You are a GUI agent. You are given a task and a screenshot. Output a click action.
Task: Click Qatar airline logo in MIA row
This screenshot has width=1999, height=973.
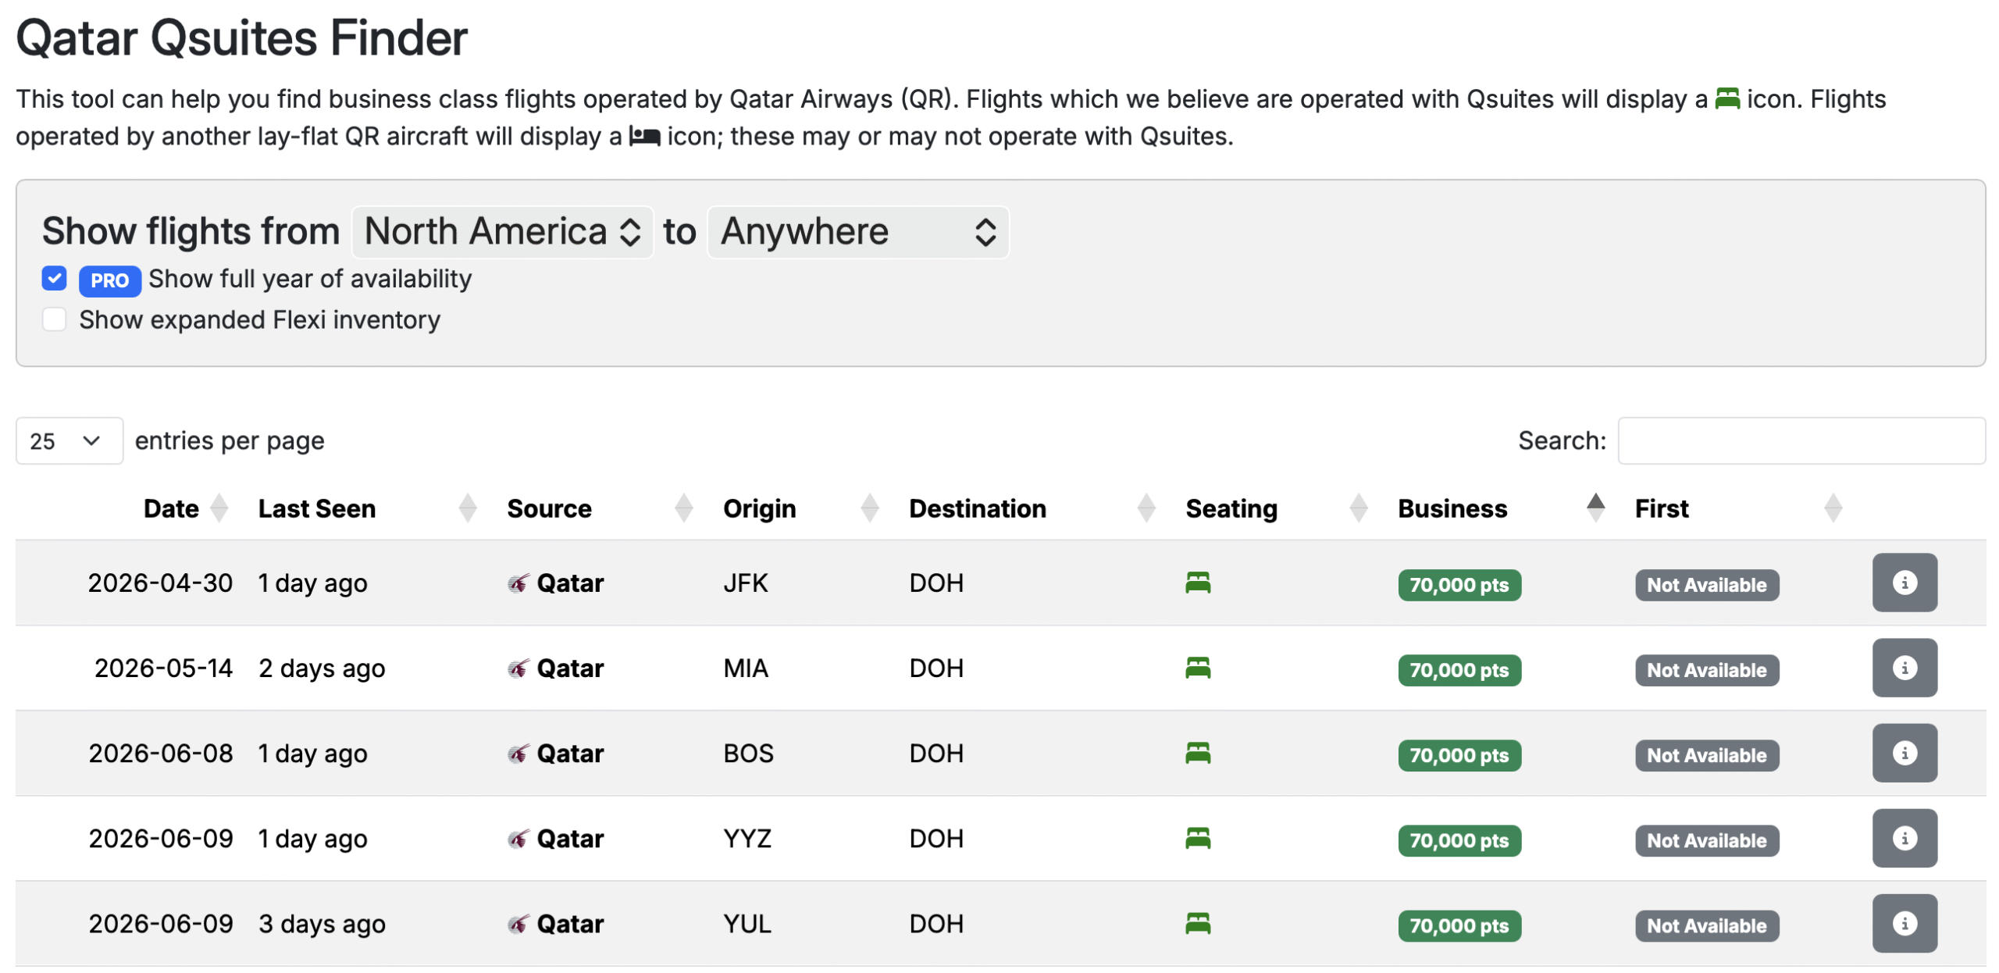pyautogui.click(x=518, y=668)
